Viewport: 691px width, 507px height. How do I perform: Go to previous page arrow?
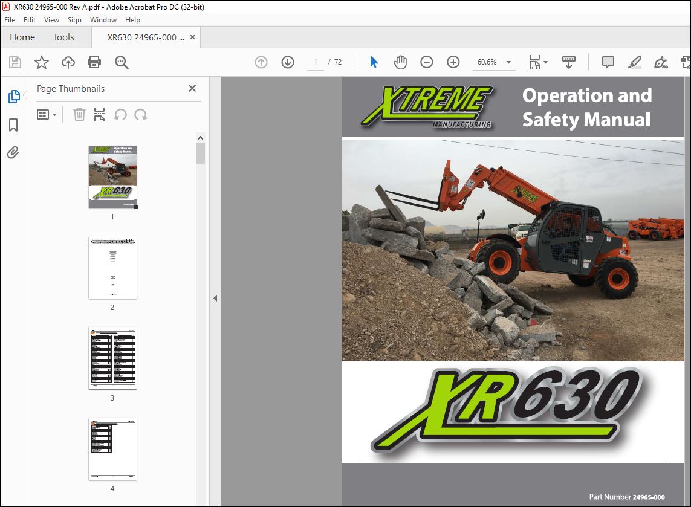(261, 62)
